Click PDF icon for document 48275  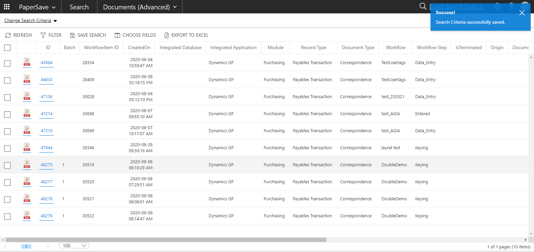[27, 165]
